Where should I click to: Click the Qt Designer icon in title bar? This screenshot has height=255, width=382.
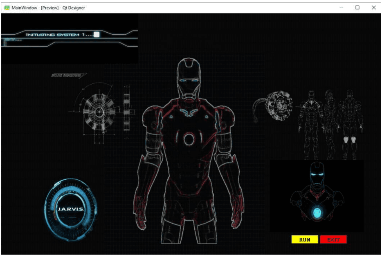[7, 7]
